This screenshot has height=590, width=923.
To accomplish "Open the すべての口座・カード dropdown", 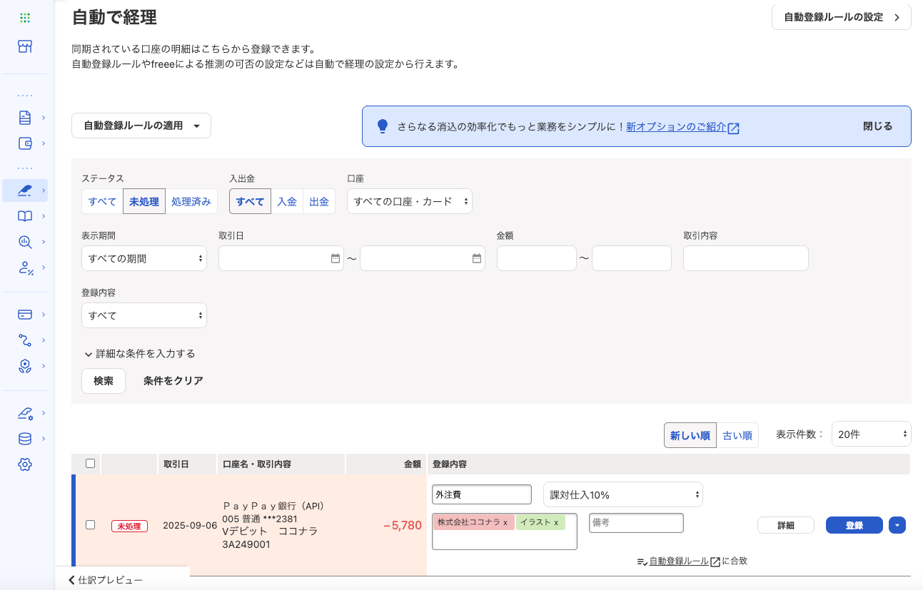I will [x=409, y=201].
